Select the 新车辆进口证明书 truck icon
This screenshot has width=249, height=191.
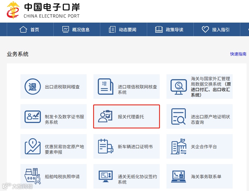click(x=106, y=146)
